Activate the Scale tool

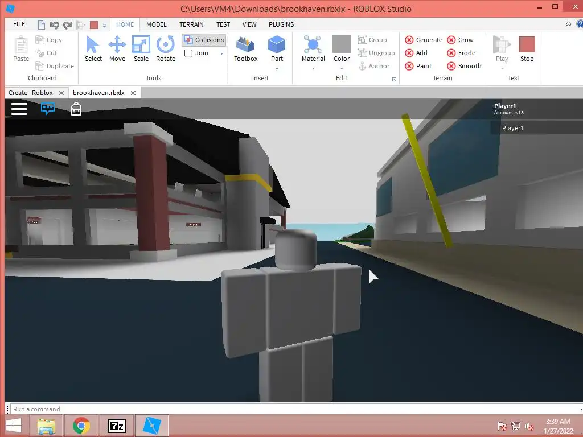coord(141,49)
